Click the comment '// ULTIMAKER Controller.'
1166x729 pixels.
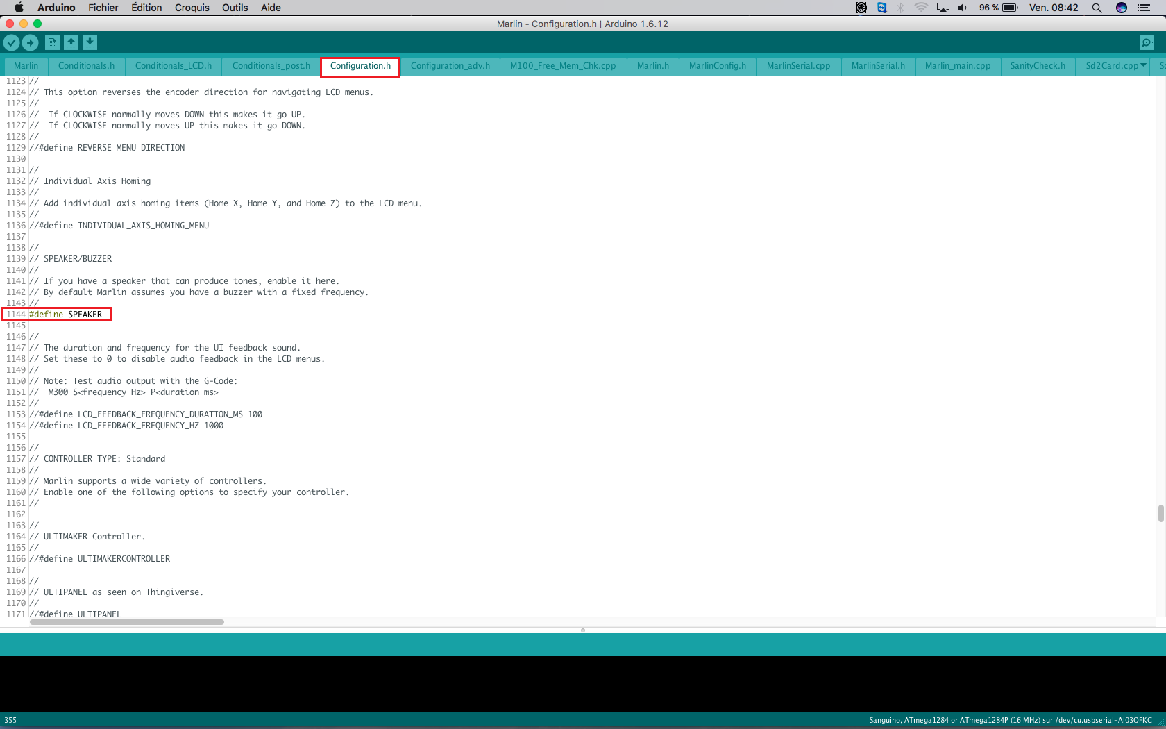87,537
